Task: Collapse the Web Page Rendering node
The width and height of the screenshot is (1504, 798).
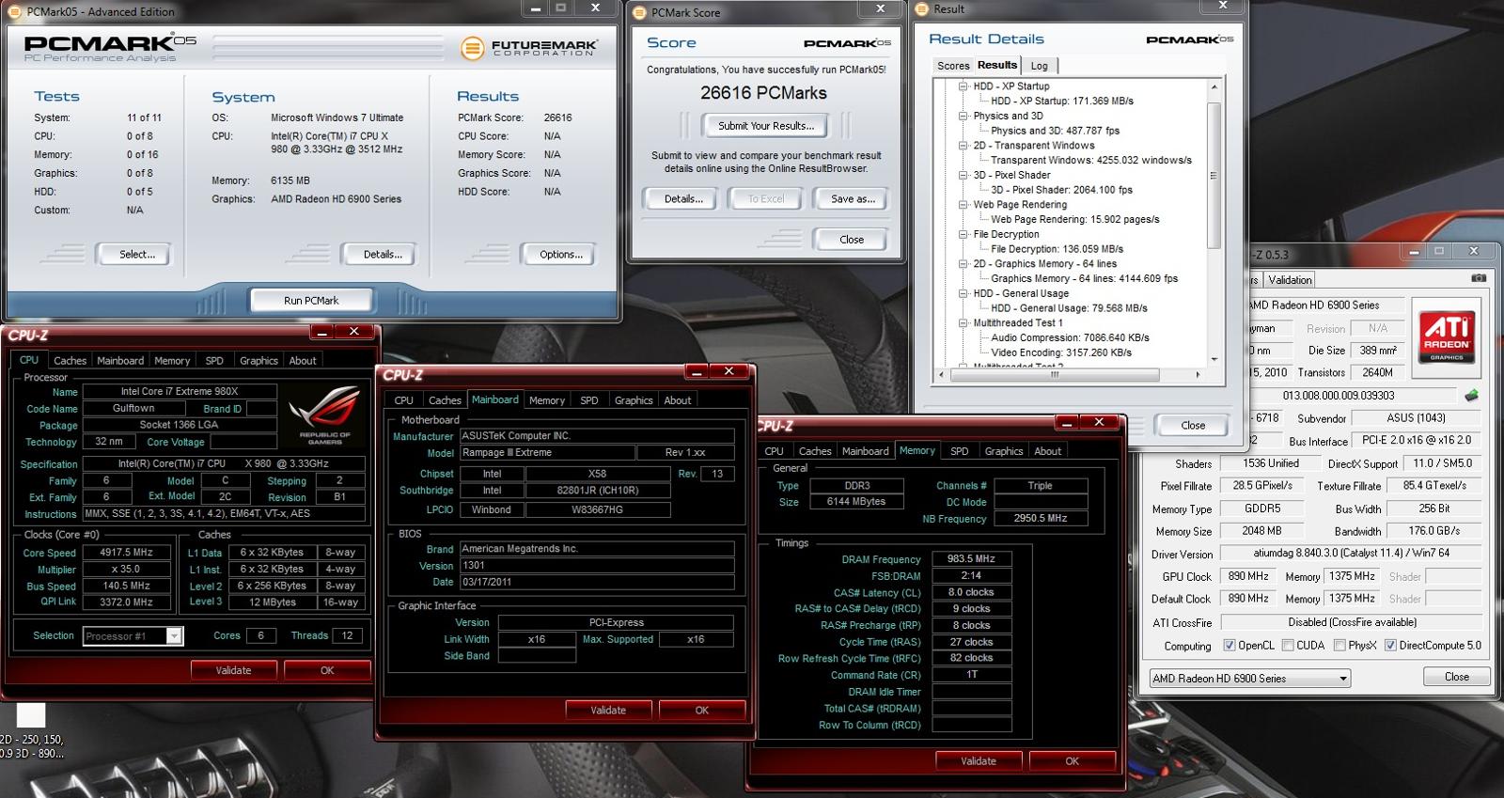Action: [963, 205]
